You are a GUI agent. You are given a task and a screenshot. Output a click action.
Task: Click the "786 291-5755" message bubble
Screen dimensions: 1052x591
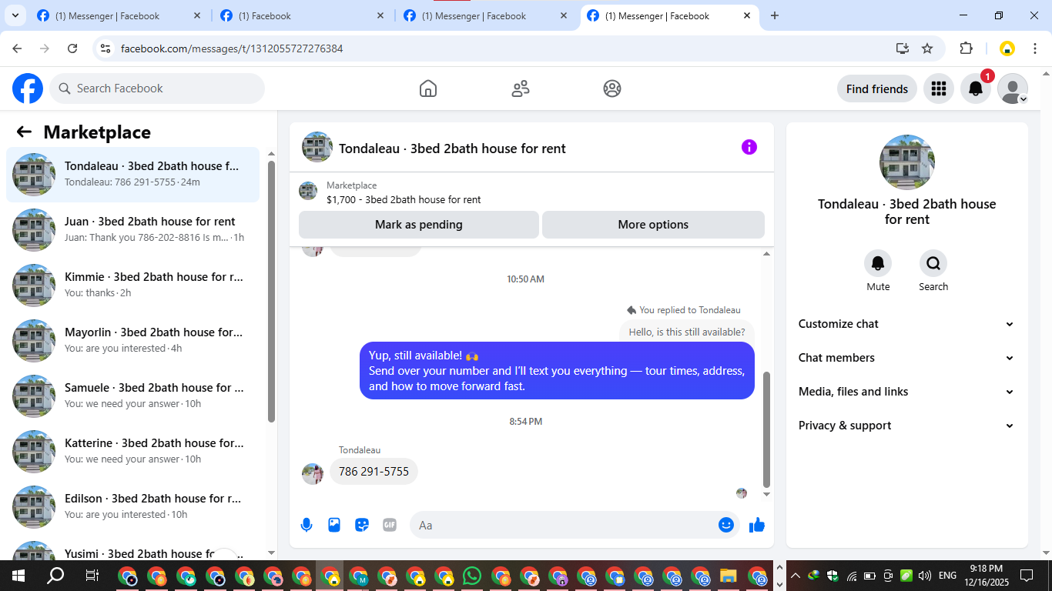pos(374,472)
